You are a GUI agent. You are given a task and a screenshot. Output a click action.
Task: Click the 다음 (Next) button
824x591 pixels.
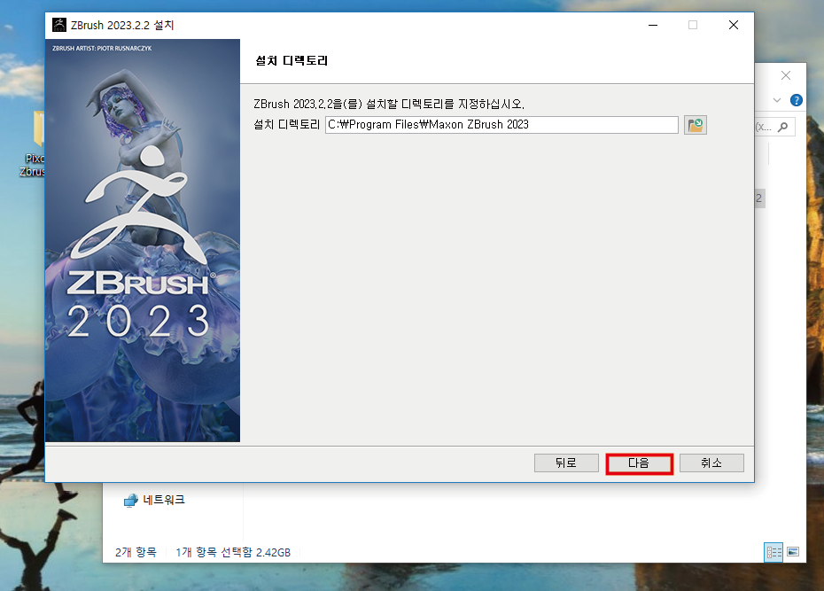coord(639,463)
